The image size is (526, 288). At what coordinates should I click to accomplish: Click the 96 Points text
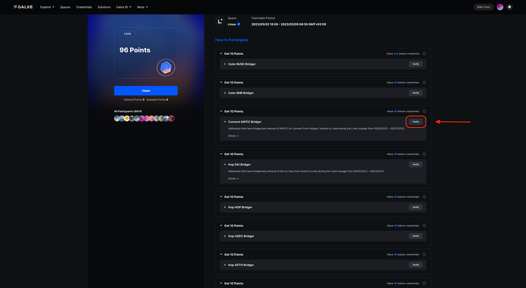(x=135, y=50)
